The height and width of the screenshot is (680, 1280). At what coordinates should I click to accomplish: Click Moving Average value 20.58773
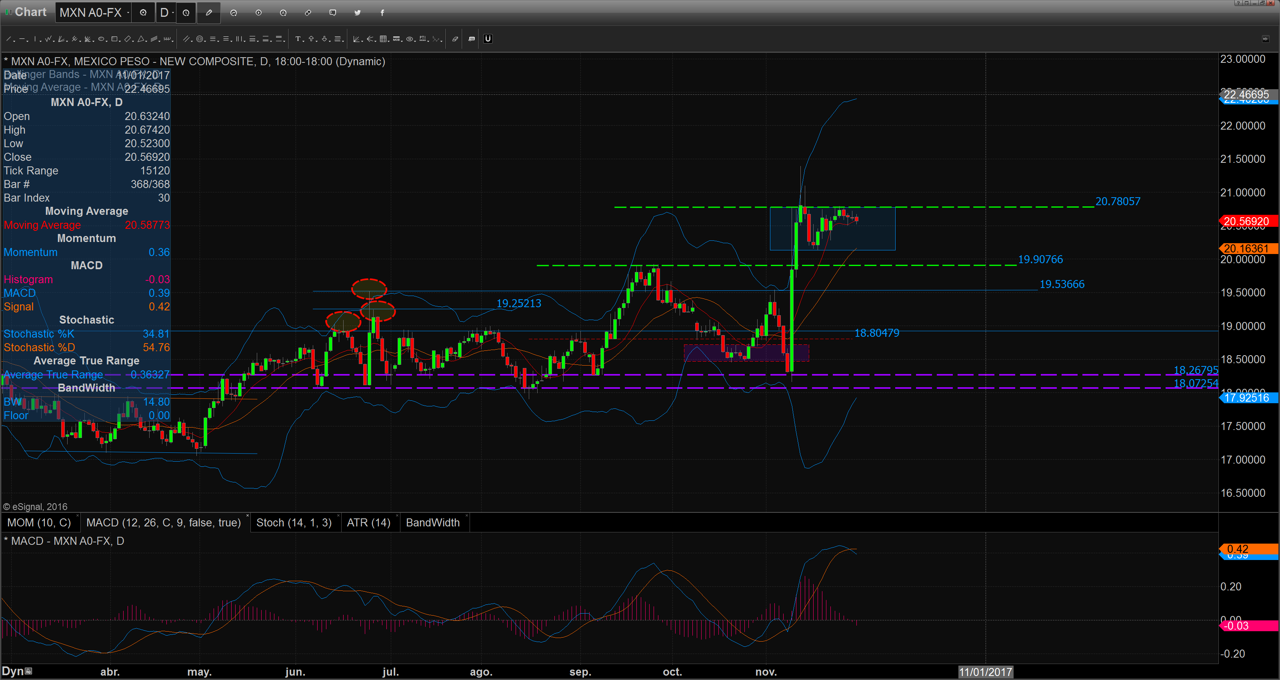(147, 225)
